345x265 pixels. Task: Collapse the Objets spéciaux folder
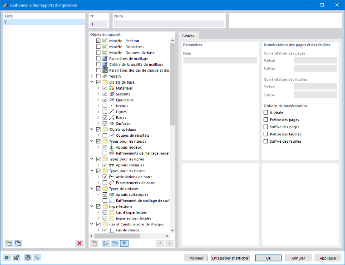pyautogui.click(x=92, y=129)
